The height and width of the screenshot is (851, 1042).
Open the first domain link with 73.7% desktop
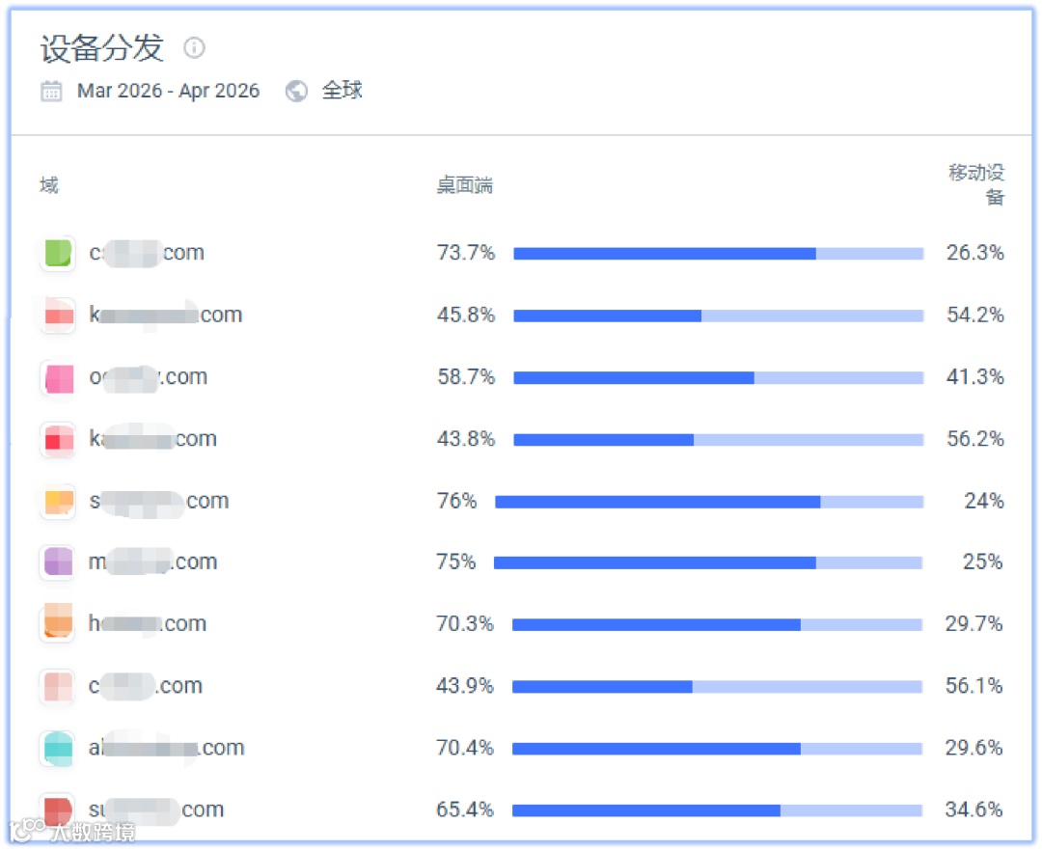[147, 253]
